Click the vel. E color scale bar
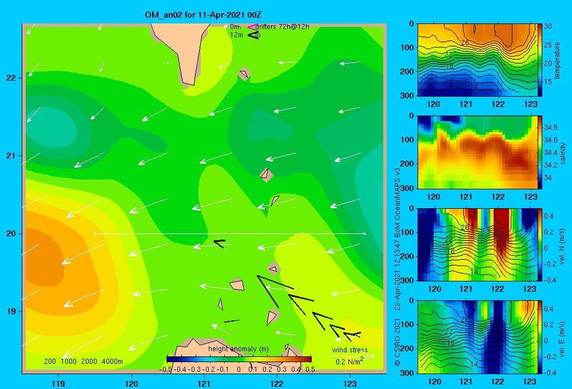This screenshot has width=572, height=389. (540, 337)
